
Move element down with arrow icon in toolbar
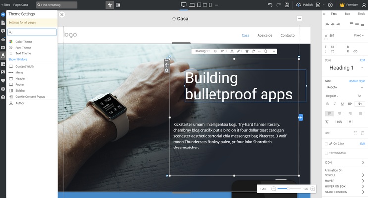point(274,51)
